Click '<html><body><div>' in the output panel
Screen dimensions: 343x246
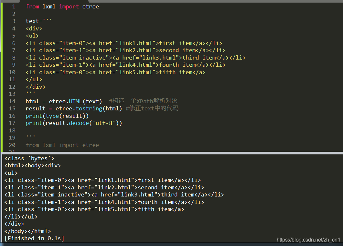33,166
